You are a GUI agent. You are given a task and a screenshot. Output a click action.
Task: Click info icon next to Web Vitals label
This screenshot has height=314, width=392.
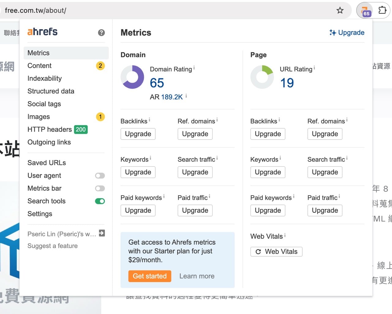click(x=285, y=235)
